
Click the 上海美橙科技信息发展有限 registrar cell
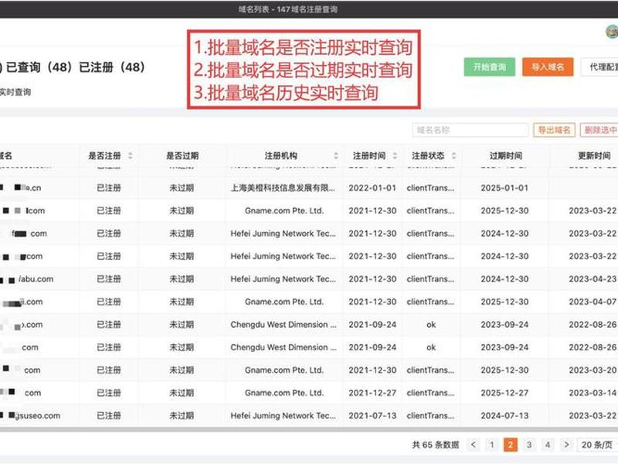coord(283,188)
